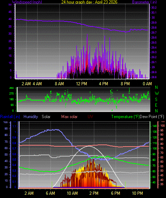Click the 55 dew point scale value

(162, 166)
